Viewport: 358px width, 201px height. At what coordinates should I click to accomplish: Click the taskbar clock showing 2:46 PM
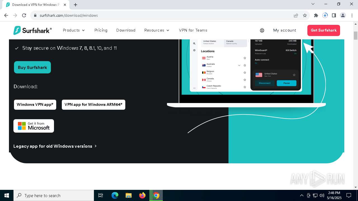click(334, 195)
